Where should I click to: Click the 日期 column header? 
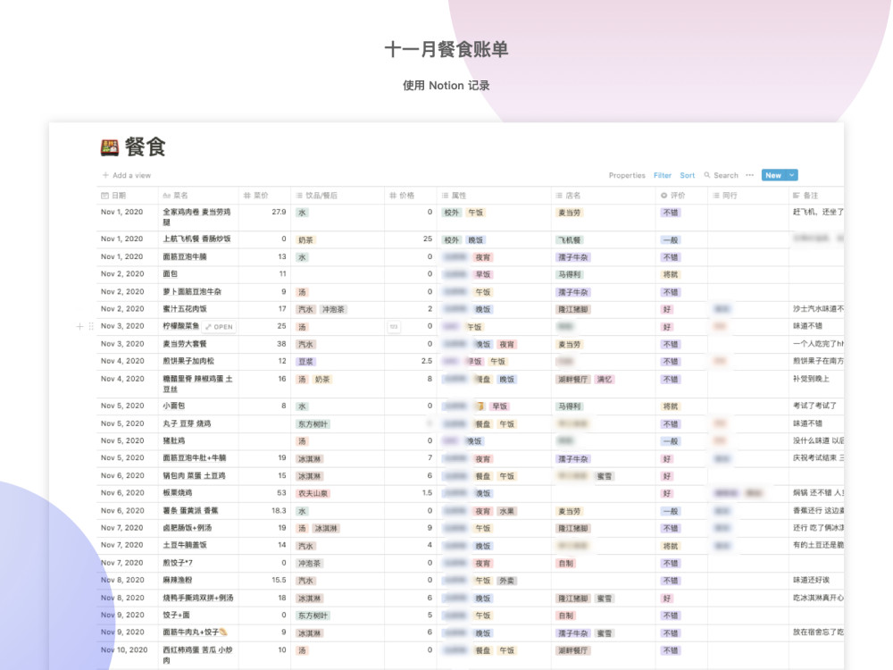tap(128, 196)
